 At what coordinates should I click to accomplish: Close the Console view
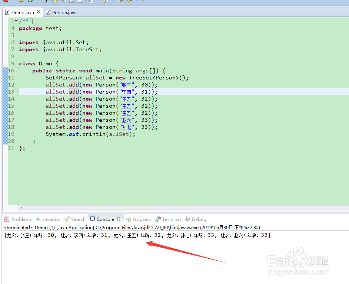pos(119,219)
